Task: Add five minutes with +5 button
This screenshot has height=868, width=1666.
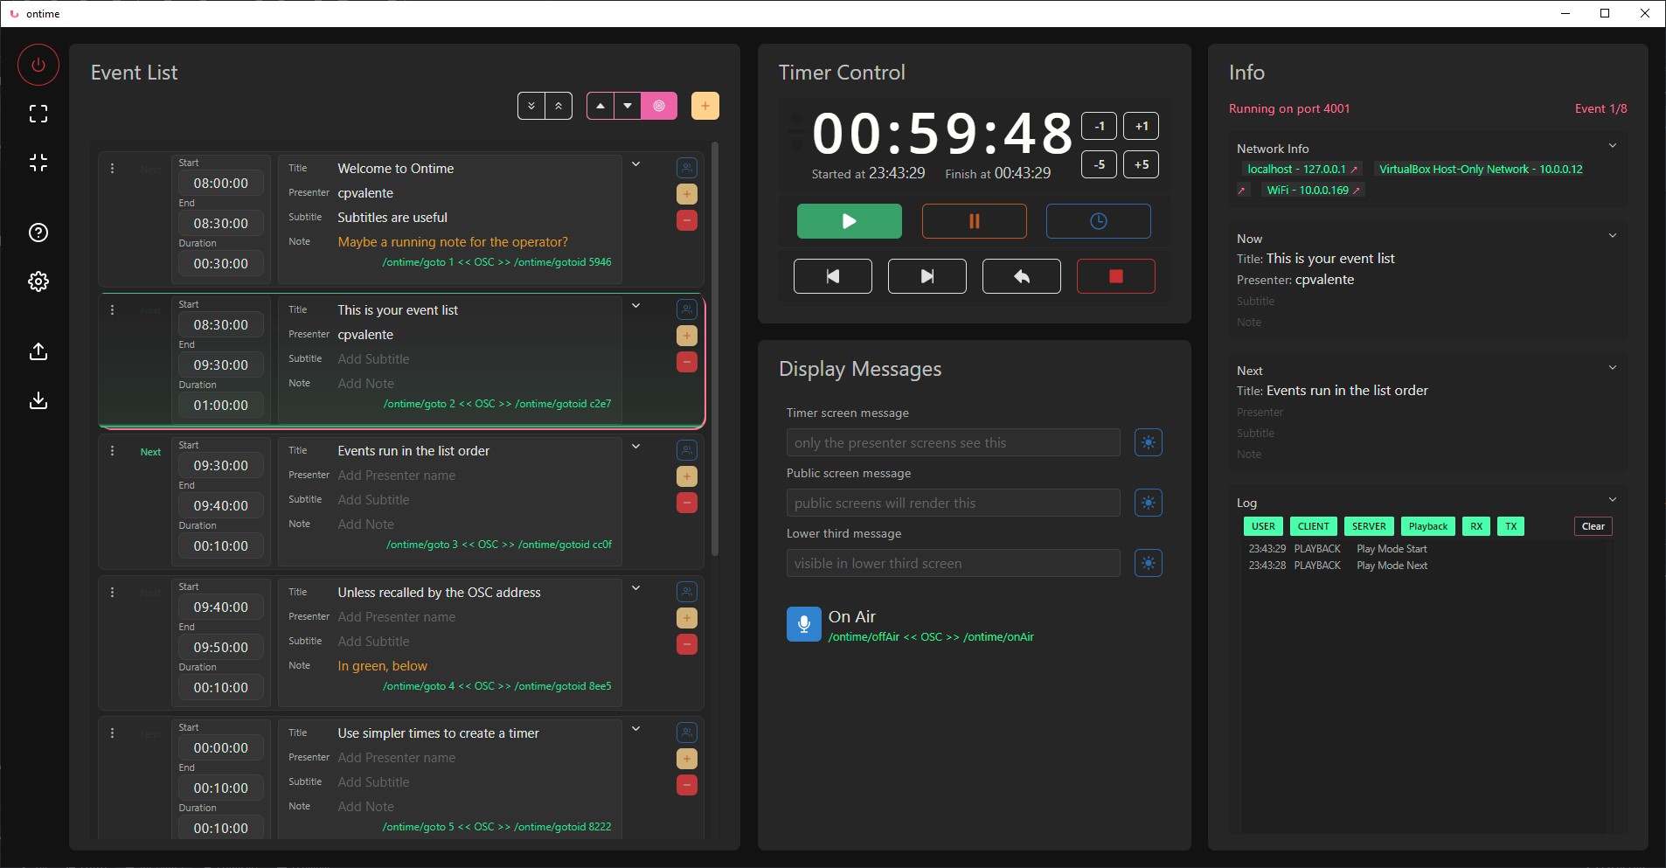Action: (1142, 164)
